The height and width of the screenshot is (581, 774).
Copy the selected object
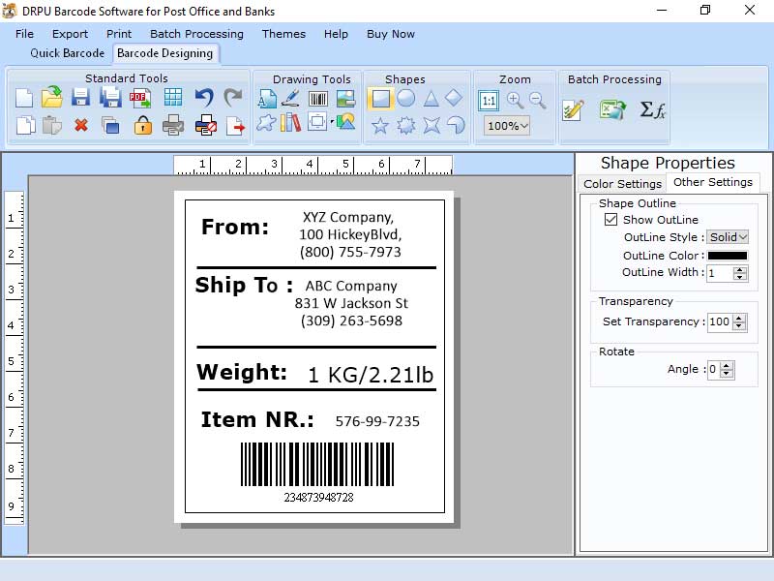26,126
